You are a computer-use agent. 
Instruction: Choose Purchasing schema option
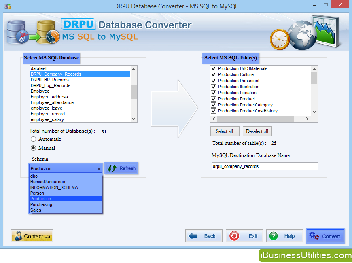(66, 204)
